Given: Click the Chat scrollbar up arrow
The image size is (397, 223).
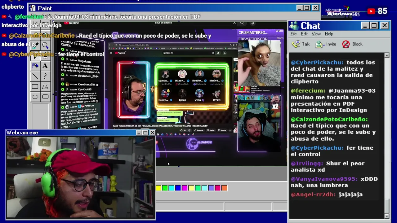Looking at the screenshot, I should (x=387, y=55).
